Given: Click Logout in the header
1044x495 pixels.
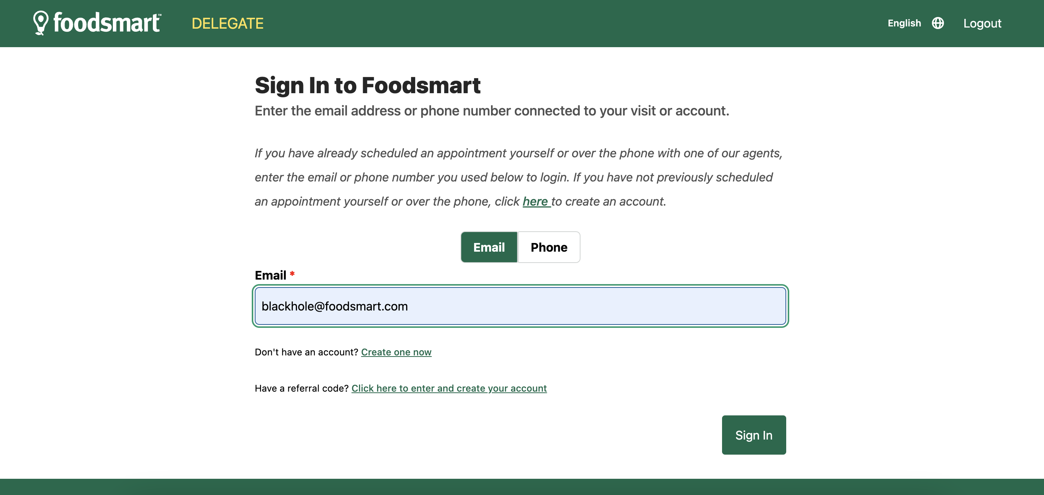Looking at the screenshot, I should pyautogui.click(x=982, y=23).
